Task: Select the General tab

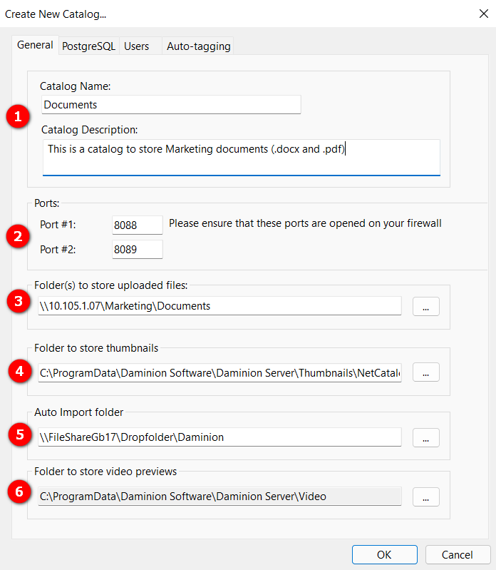Action: 35,45
